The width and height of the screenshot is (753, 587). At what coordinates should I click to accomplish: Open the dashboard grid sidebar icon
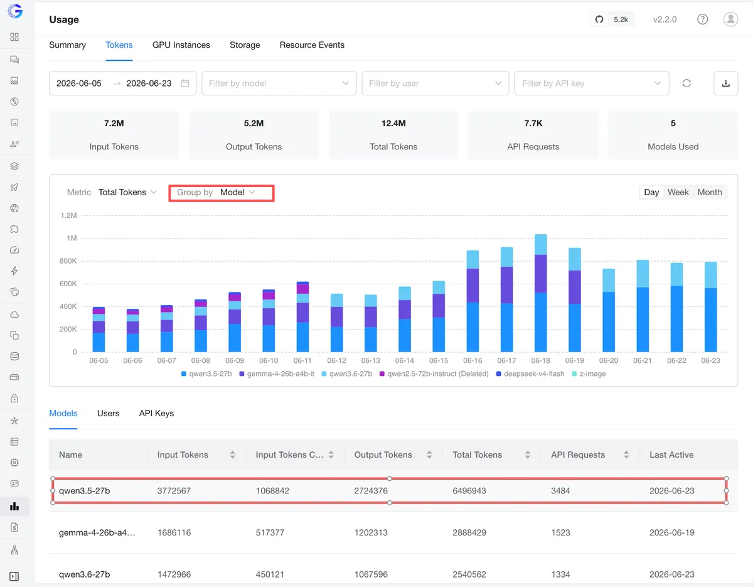tap(14, 37)
